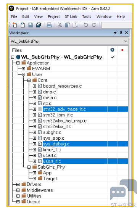
Task: Click the Copy toolbar icon
Action: [68, 25]
